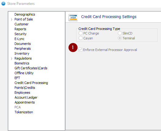Open the Offline Utility settings
The width and height of the screenshot is (161, 131).
coord(24,73)
